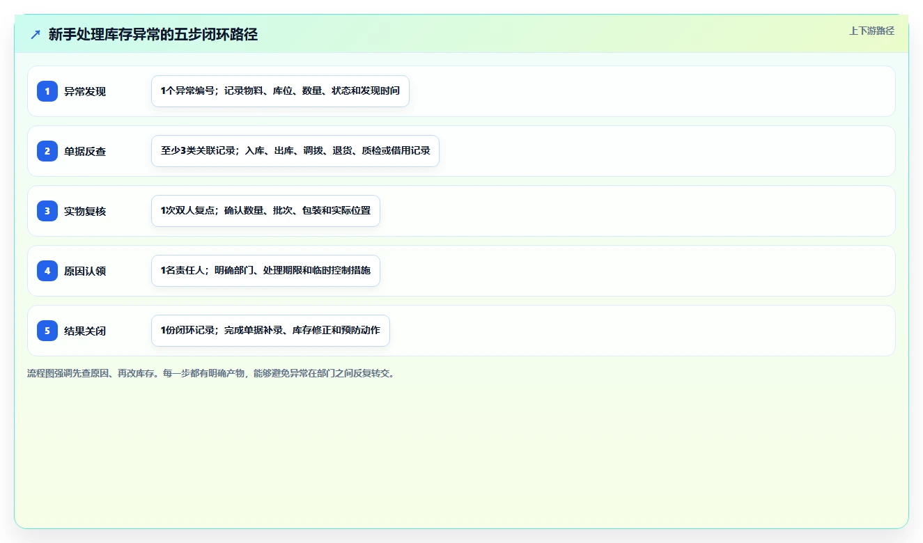The height and width of the screenshot is (543, 923).
Task: Select step number 4 badge
Action: coord(47,271)
